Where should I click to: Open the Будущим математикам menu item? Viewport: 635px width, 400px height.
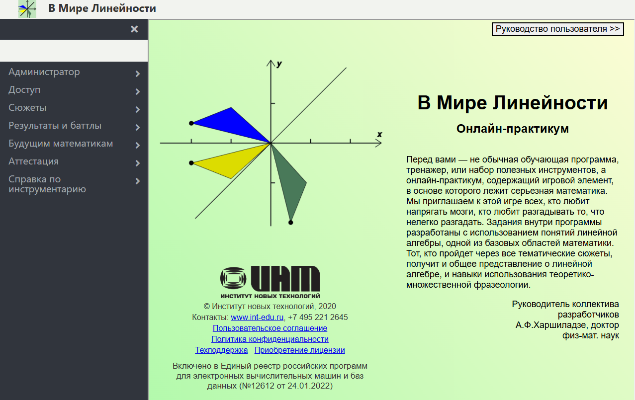[61, 144]
